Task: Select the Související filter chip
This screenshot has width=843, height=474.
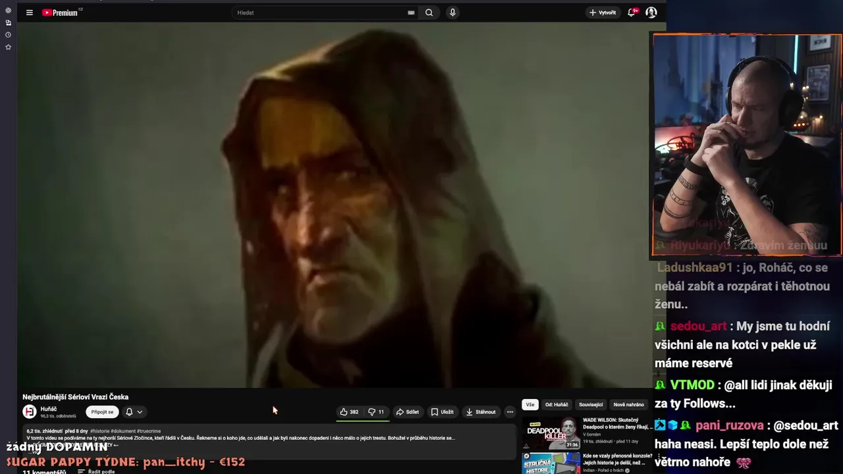Action: coord(591,405)
